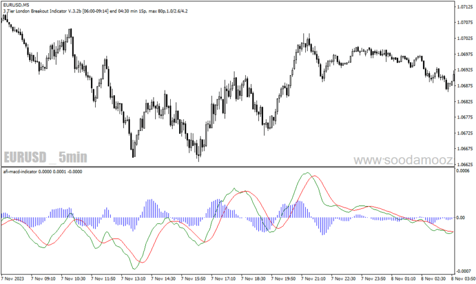Click the 7 Nov 2023 time label
476x284 pixels.
[12, 279]
